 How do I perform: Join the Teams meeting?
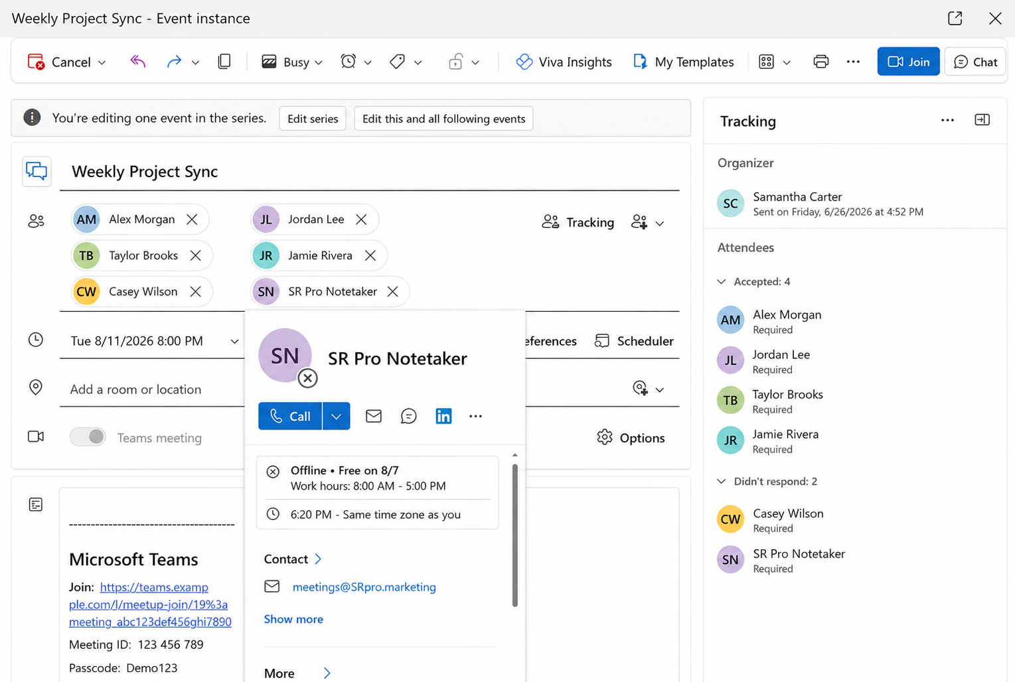pos(908,62)
